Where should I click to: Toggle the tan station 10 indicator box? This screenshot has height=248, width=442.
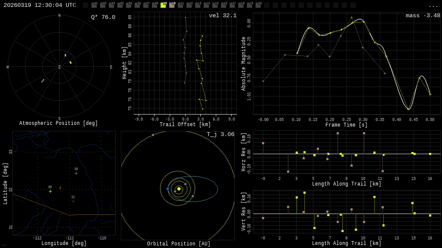[172, 5]
